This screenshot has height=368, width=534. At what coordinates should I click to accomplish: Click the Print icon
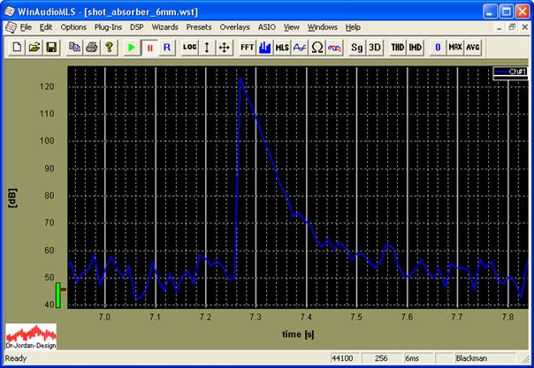(x=92, y=48)
